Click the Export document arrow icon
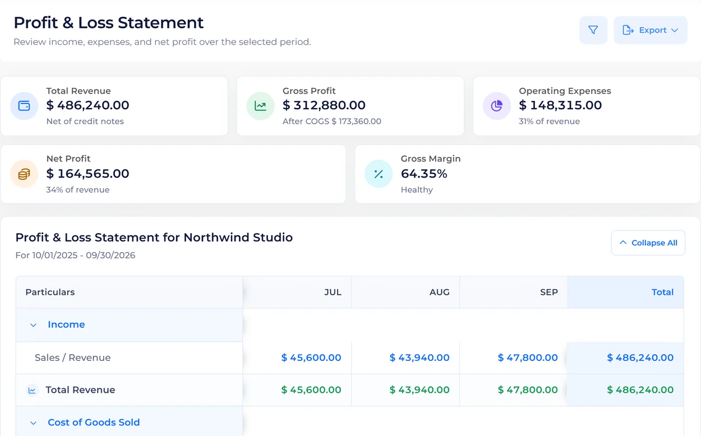Viewport: 701px width, 436px height. pyautogui.click(x=628, y=30)
